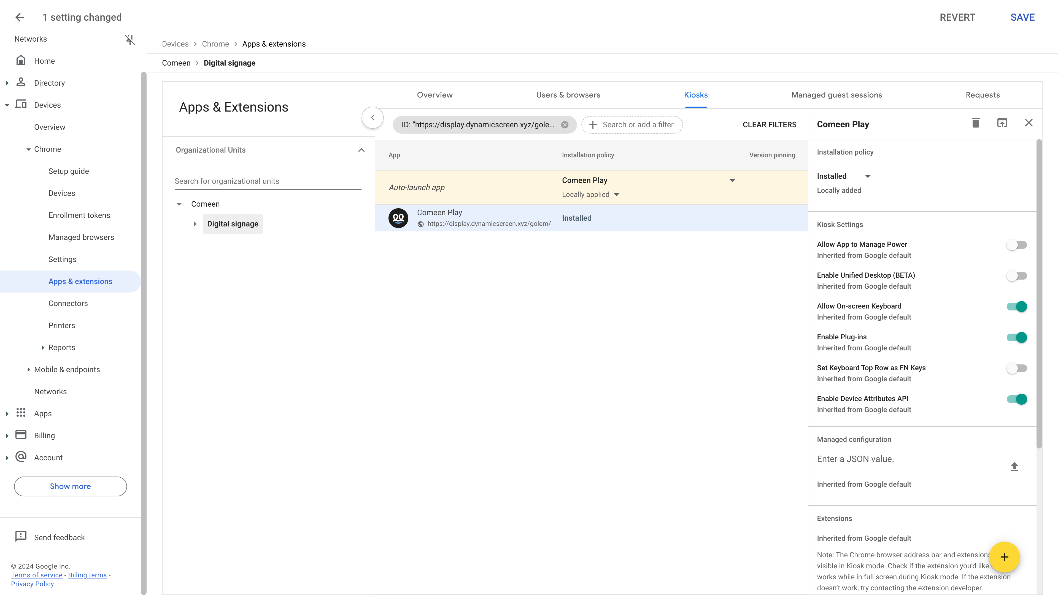The image size is (1058, 595).
Task: Click the Home house icon
Action: tap(21, 60)
